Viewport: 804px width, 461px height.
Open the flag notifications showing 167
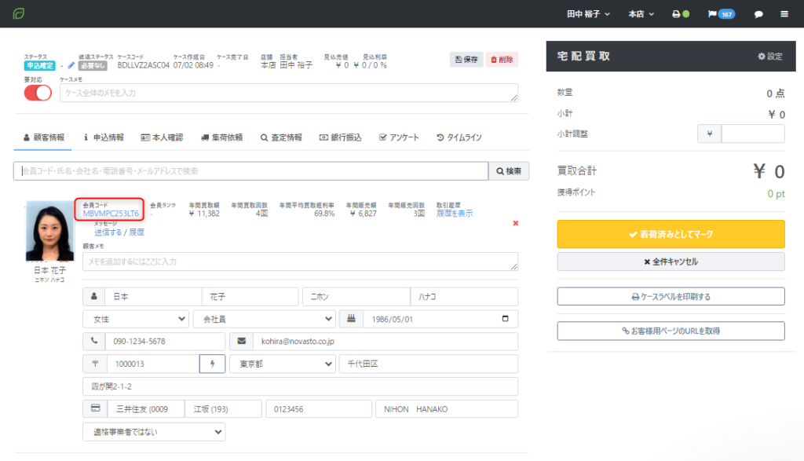click(721, 14)
